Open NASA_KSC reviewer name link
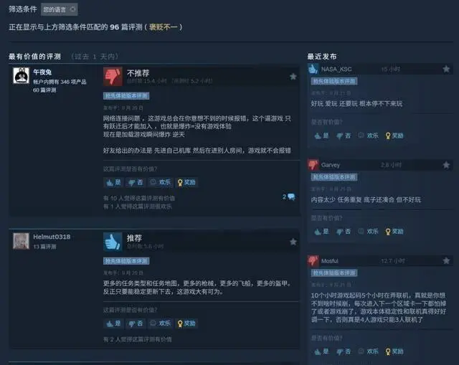459x365 pixels. coord(336,69)
